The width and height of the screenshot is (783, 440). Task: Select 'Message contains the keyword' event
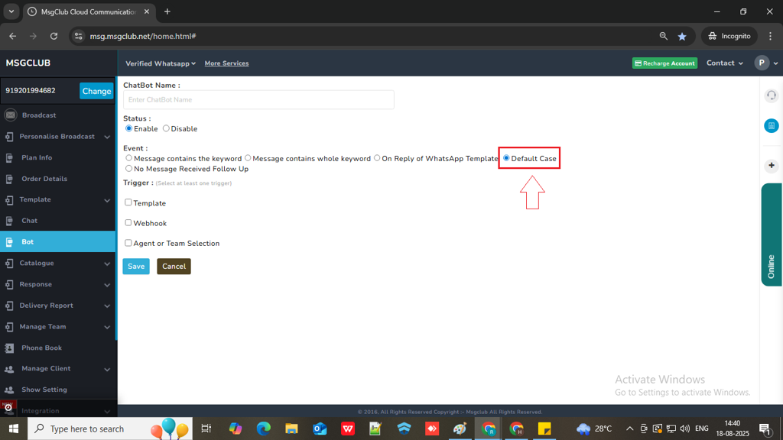pos(128,158)
